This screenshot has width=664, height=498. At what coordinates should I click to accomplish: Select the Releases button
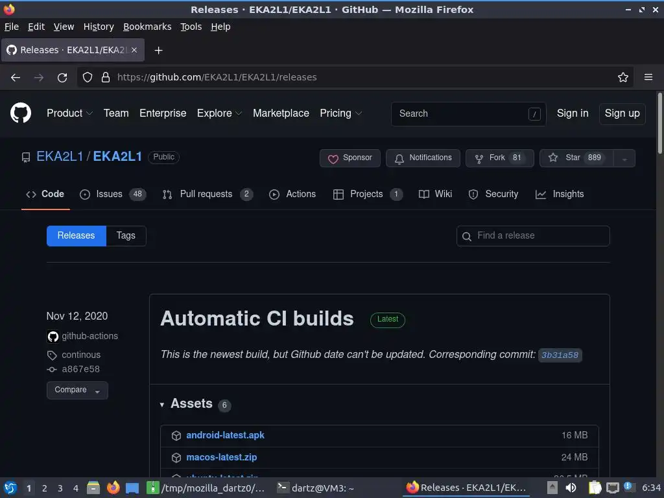click(77, 236)
